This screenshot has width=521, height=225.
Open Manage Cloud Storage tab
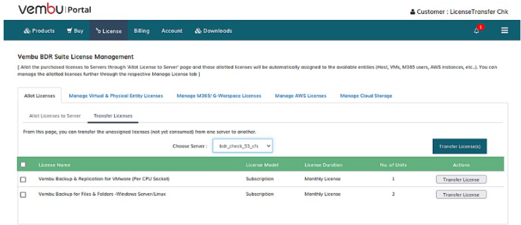(366, 95)
